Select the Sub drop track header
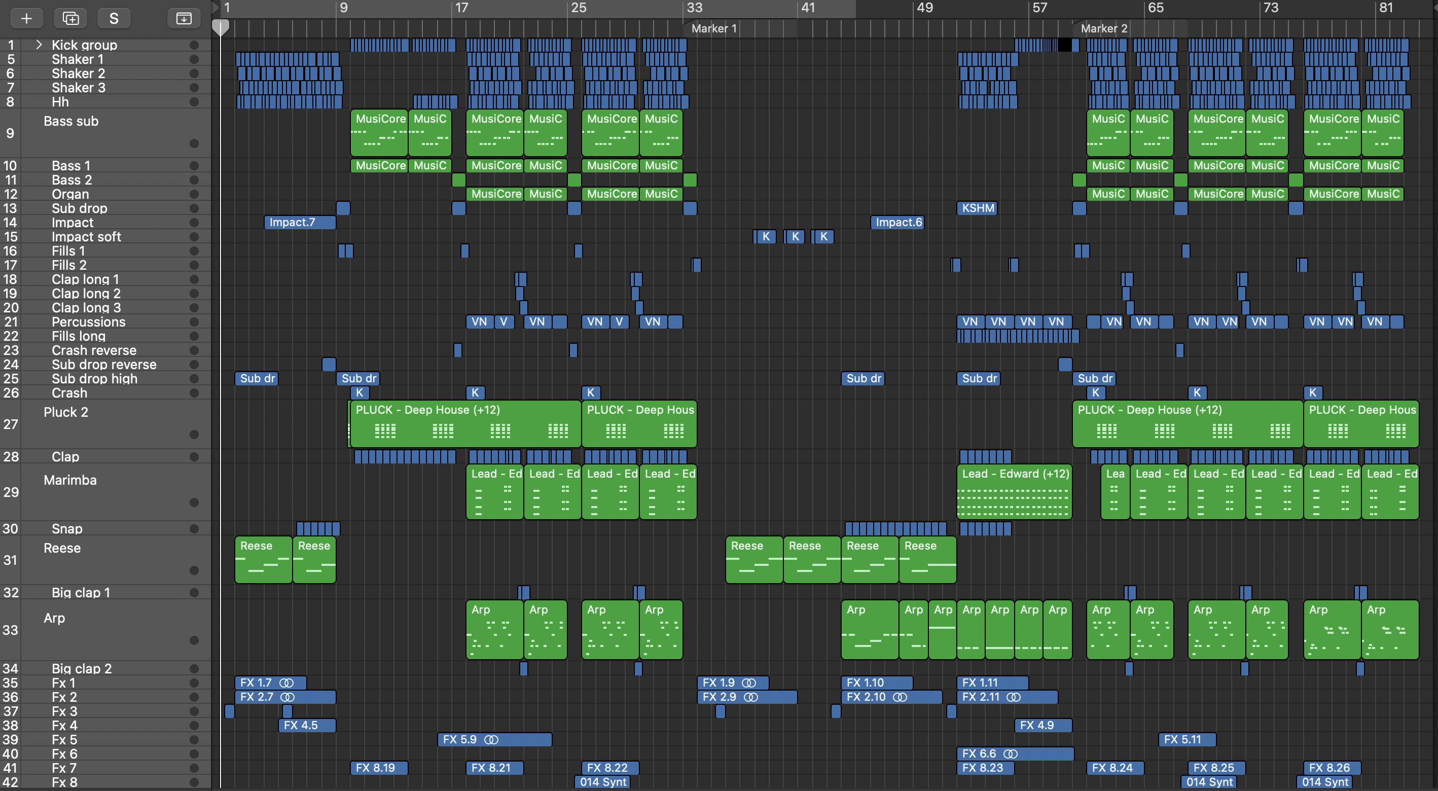This screenshot has height=791, width=1438. click(106, 208)
